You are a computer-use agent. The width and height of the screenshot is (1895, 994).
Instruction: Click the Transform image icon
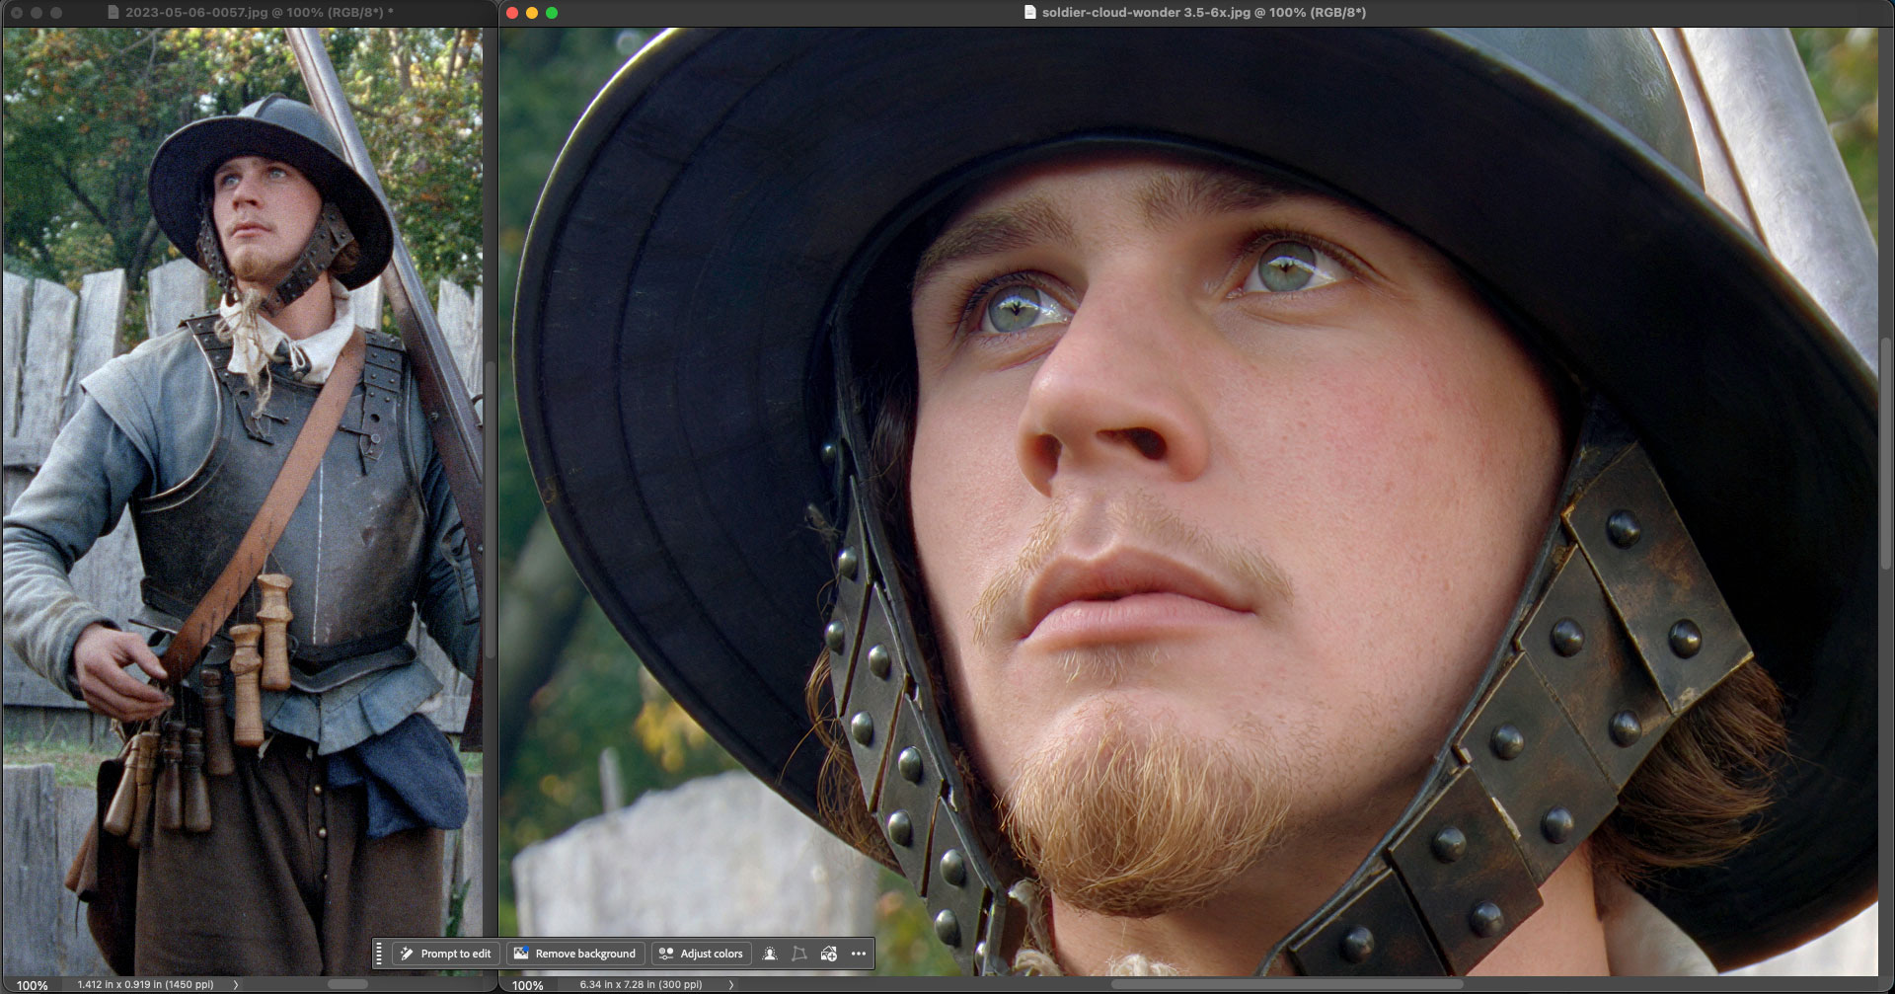[799, 954]
